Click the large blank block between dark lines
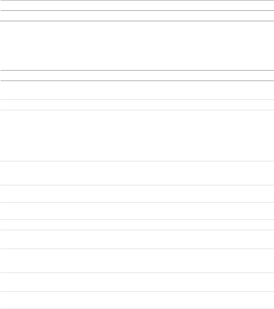The width and height of the screenshot is (274, 309). pos(137,46)
